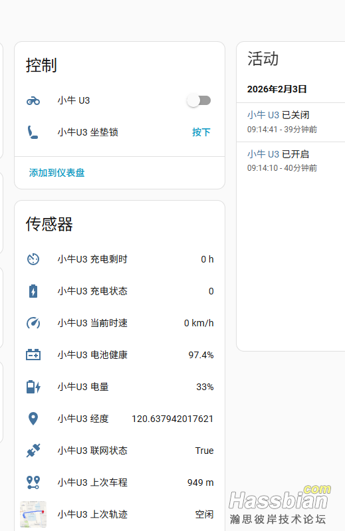Click the 联网状态 plug icon
The image size is (345, 531).
(33, 451)
